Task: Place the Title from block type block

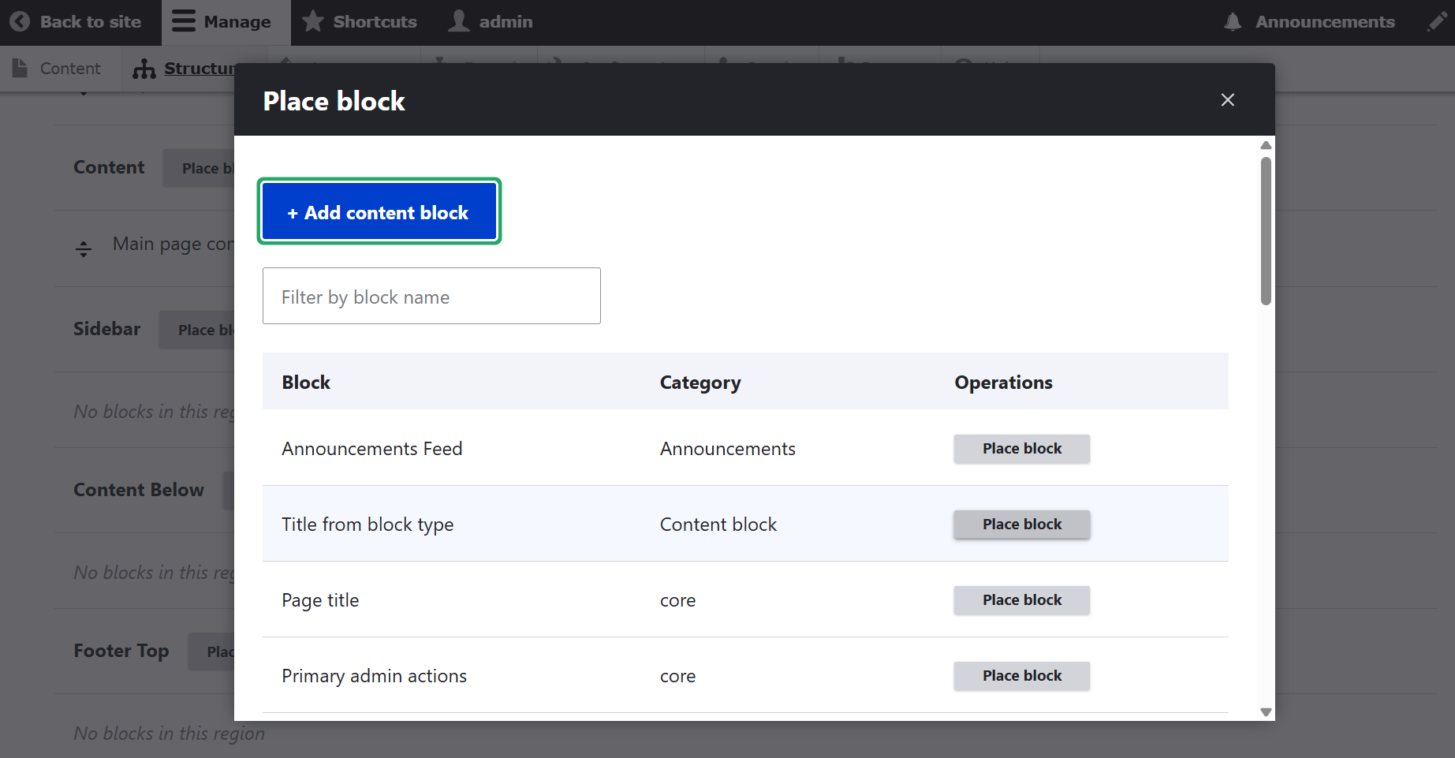Action: 1021,525
